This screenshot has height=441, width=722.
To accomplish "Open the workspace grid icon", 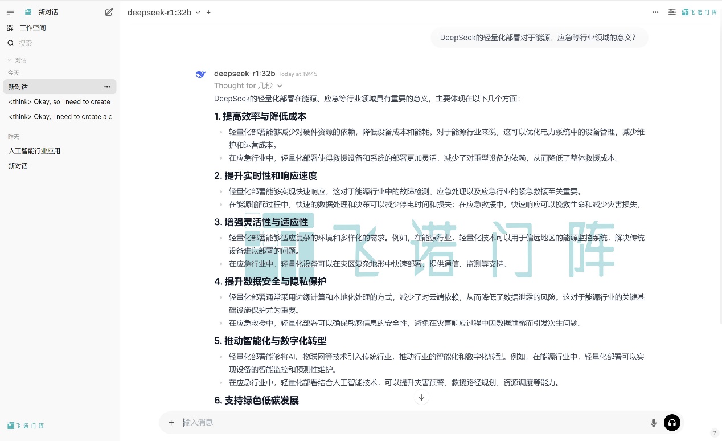I will (x=10, y=27).
